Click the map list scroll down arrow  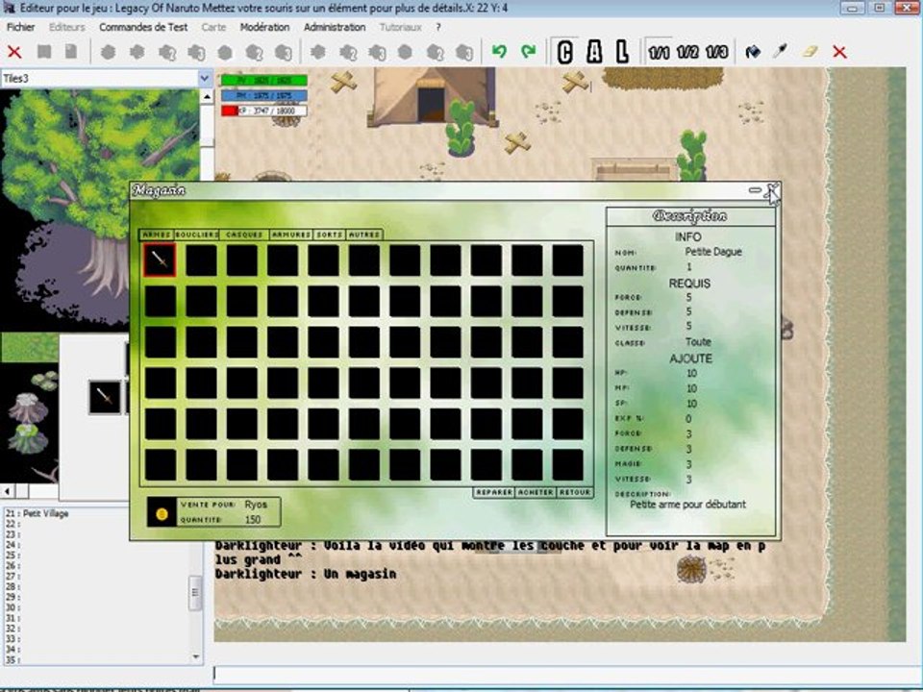pyautogui.click(x=196, y=657)
